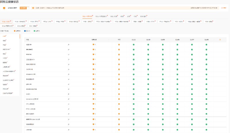The width and height of the screenshot is (230, 133).
Task: Open the 数据库 category in the left sidebar
Action: [5, 63]
